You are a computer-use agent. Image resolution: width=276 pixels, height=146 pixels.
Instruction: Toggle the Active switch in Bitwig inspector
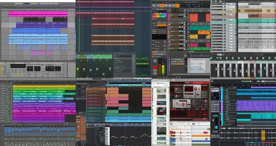click(x=153, y=19)
